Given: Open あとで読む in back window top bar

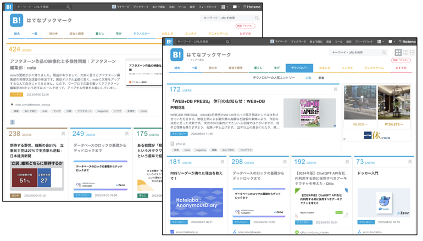Looking at the screenshot, I should tap(159, 7).
